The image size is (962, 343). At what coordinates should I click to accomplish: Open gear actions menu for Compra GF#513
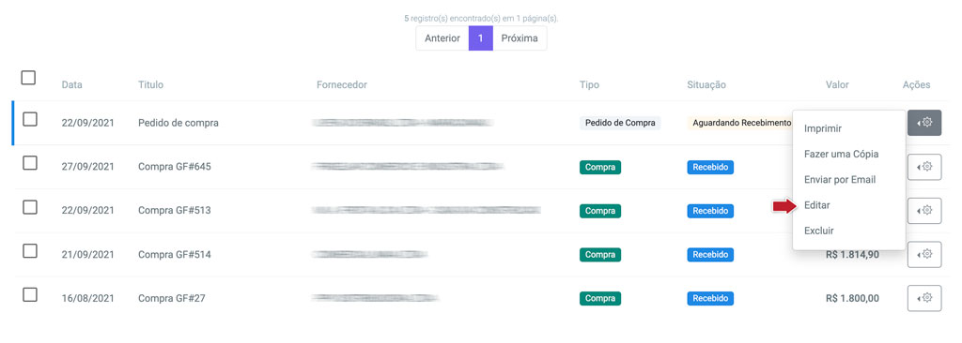(x=924, y=211)
